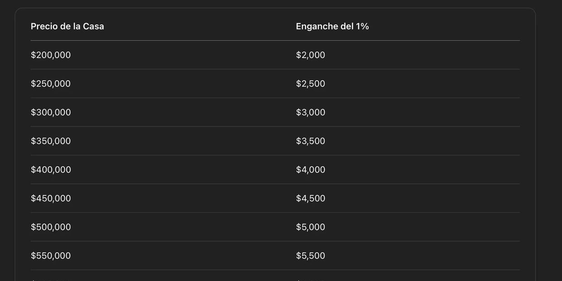Select the $350,000 house price cell
The height and width of the screenshot is (281, 562).
[51, 141]
